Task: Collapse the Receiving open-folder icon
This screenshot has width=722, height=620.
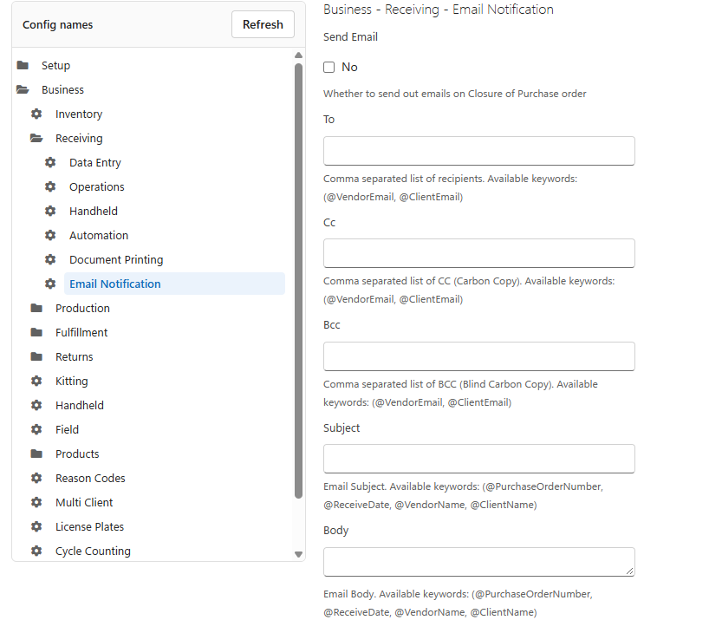Action: pos(36,138)
